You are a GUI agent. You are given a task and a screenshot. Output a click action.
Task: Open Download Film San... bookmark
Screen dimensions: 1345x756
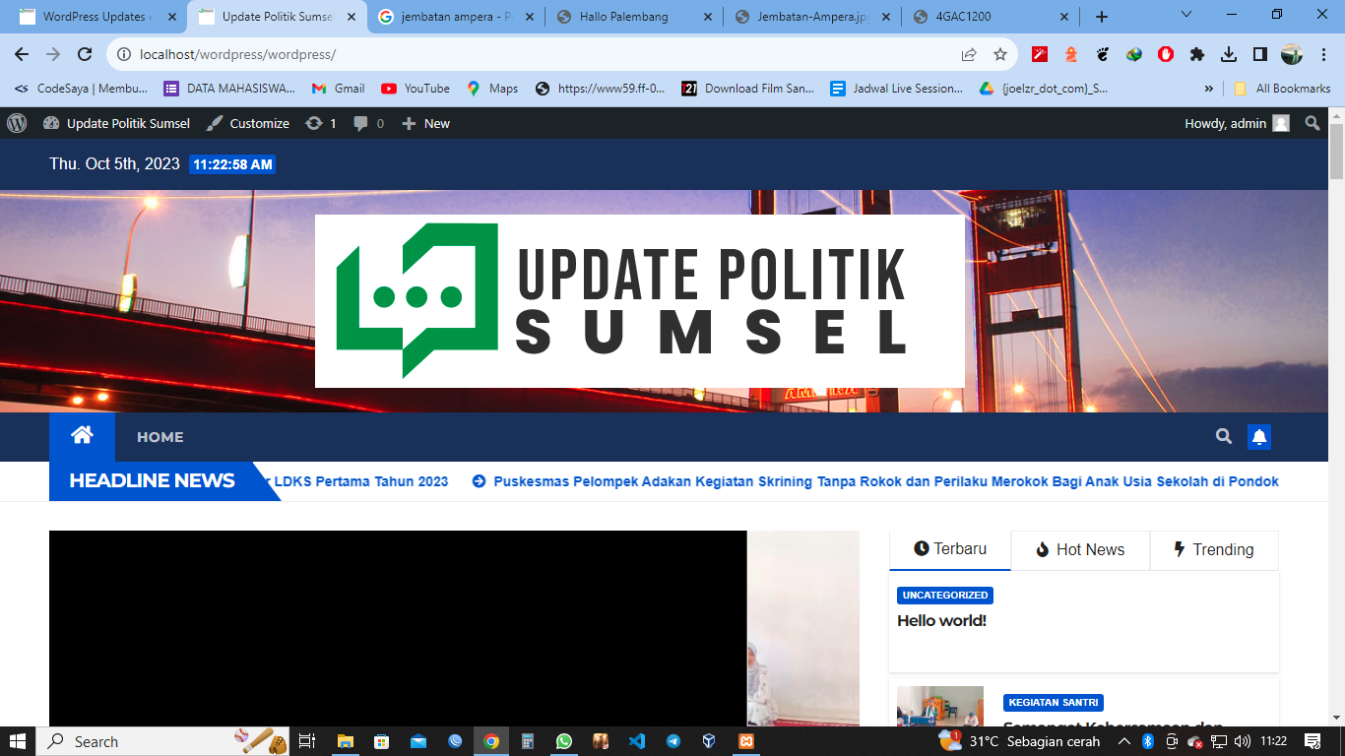748,89
